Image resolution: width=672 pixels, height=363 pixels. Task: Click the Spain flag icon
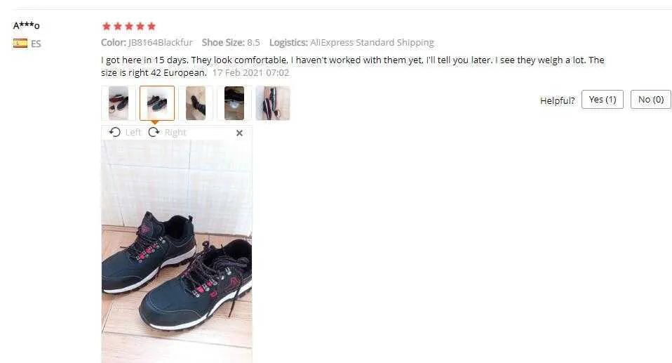20,44
